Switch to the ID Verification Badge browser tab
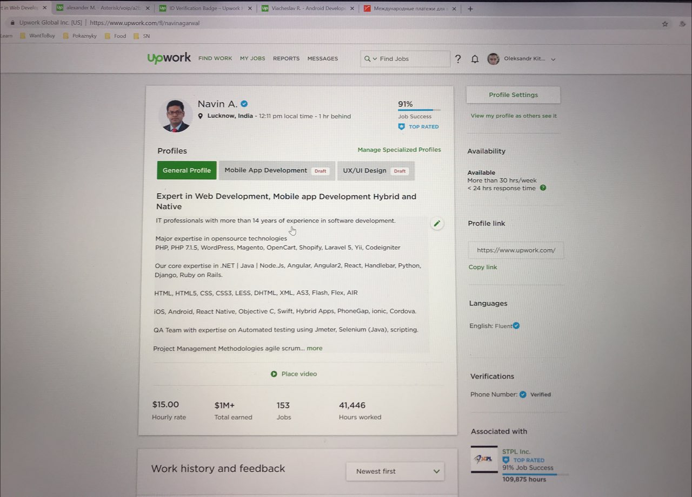The width and height of the screenshot is (692, 497). [x=203, y=8]
